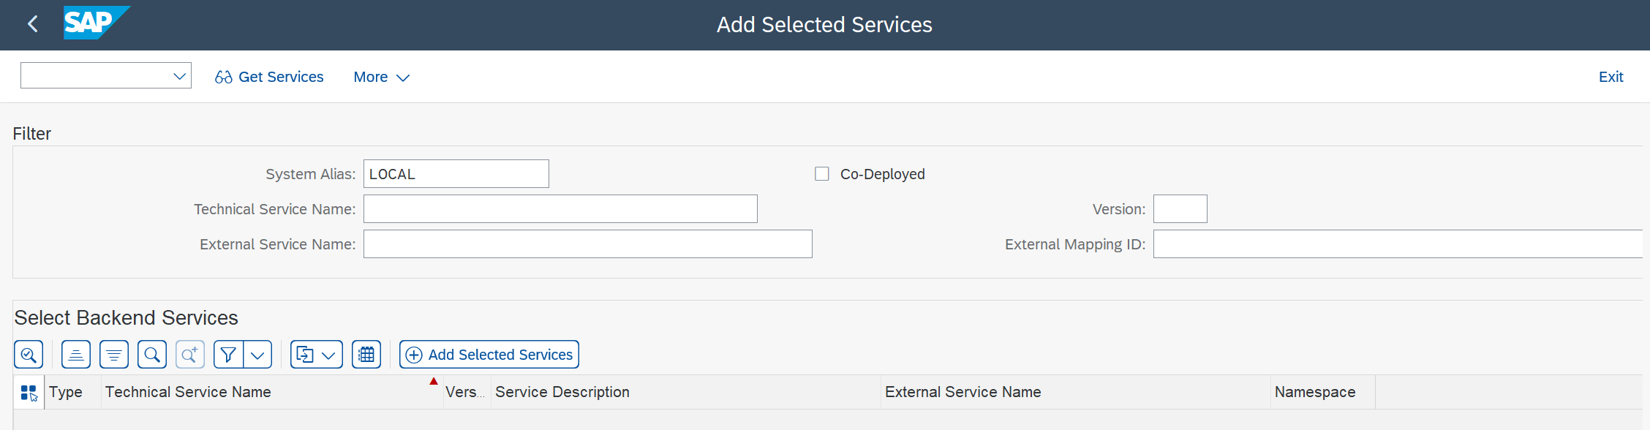Expand the filter options dropdown arrow

coord(257,355)
